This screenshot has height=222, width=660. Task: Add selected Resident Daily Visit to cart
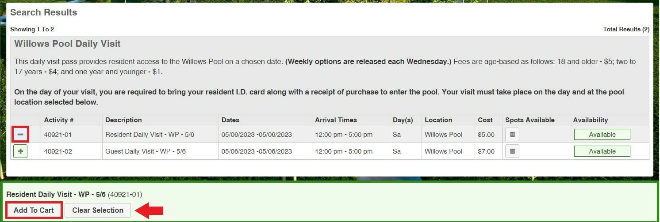tap(34, 210)
